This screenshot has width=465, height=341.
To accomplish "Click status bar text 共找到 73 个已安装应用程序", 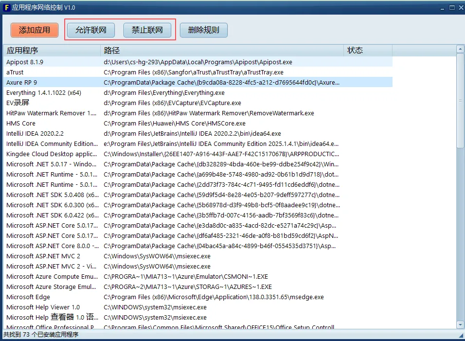I will click(x=41, y=335).
